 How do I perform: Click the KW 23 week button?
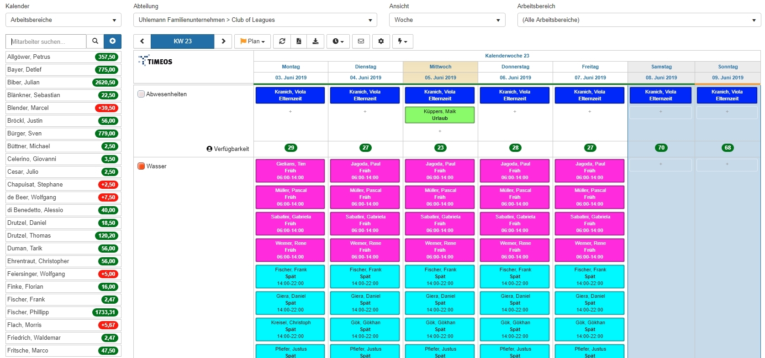click(x=182, y=41)
